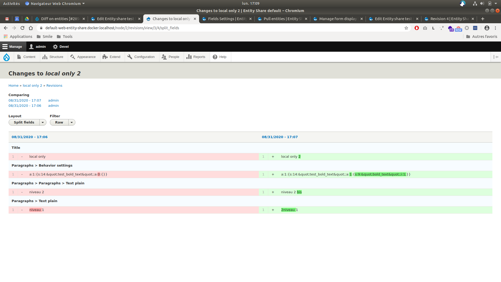Viewport: 501px width, 282px height.
Task: Open the Structure sitemap icon
Action: click(45, 57)
